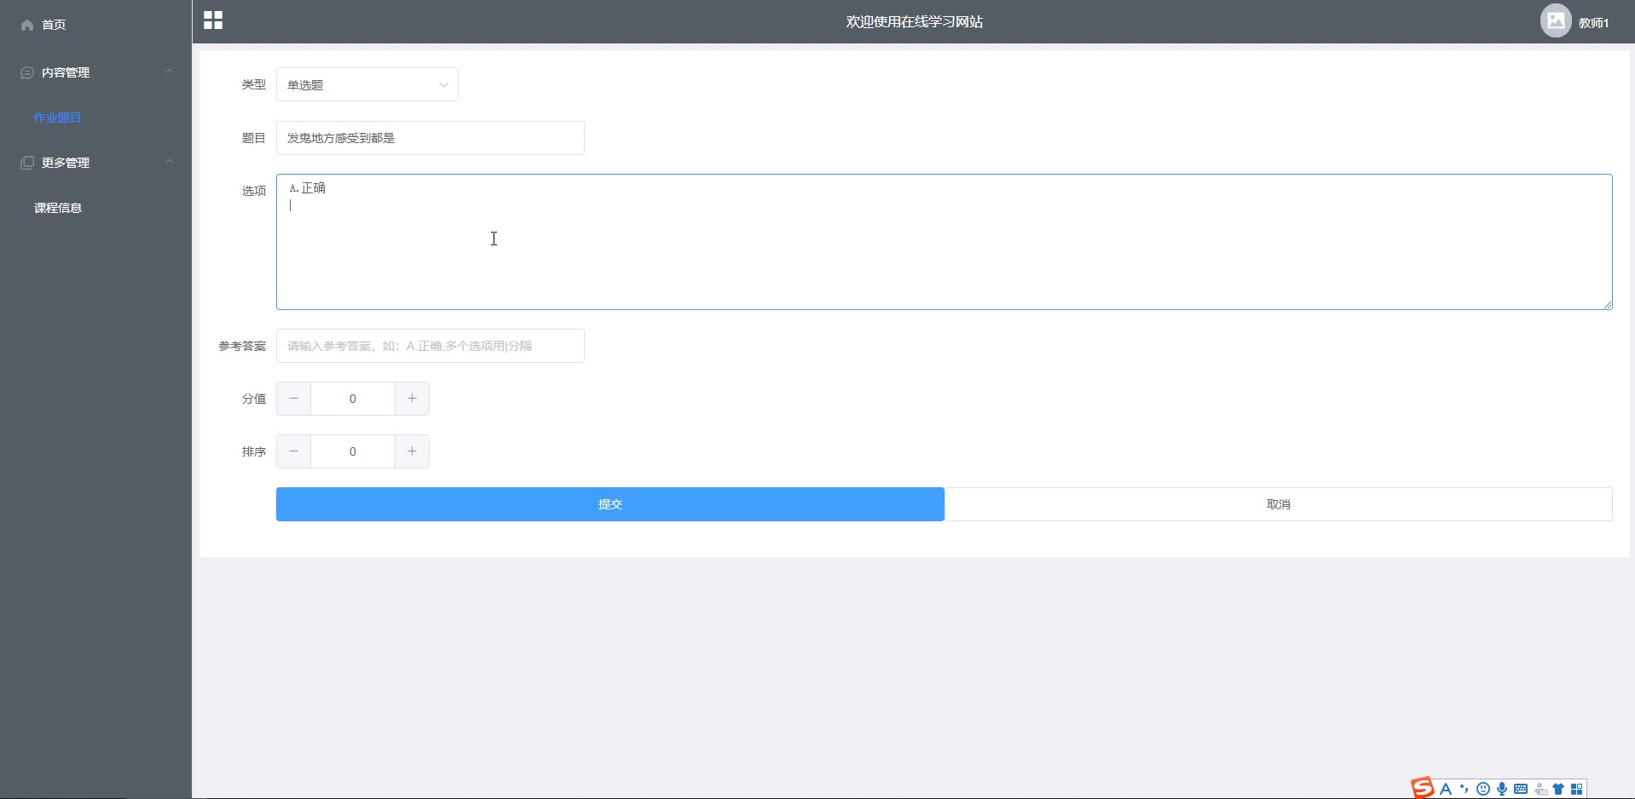The width and height of the screenshot is (1635, 799).
Task: Increase 分值 with plus button
Action: click(x=412, y=399)
